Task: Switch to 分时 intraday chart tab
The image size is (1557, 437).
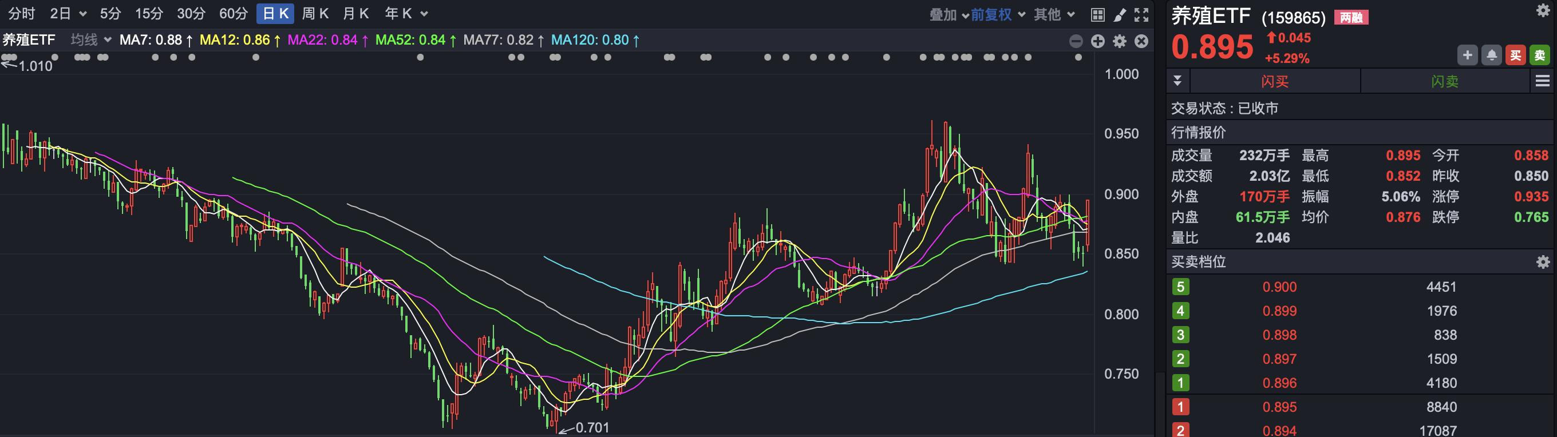Action: click(21, 14)
